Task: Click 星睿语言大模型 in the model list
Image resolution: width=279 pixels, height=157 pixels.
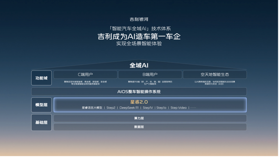Action: point(92,108)
